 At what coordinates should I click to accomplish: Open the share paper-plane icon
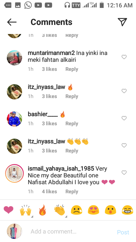coord(122,22)
